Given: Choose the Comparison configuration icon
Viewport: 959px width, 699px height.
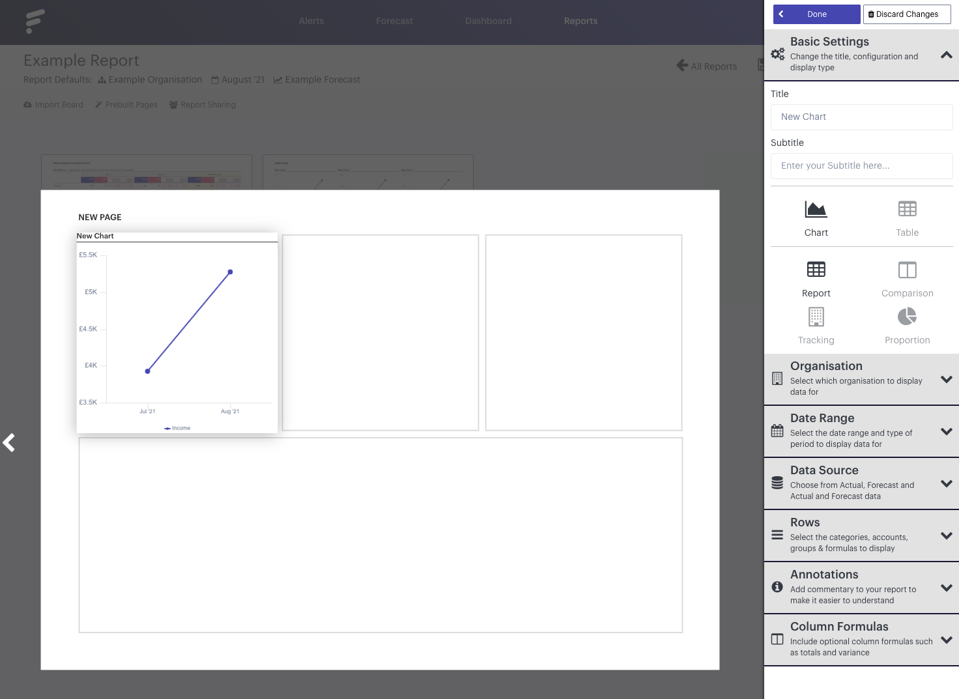Looking at the screenshot, I should point(907,270).
